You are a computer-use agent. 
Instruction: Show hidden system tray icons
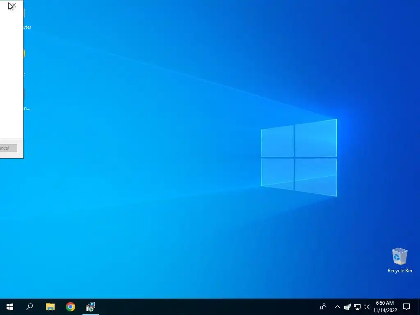coord(338,307)
